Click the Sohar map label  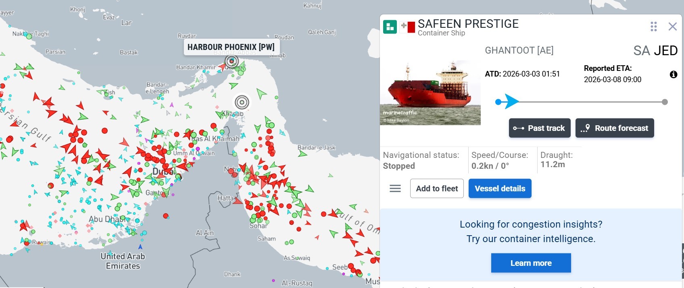[x=259, y=226]
